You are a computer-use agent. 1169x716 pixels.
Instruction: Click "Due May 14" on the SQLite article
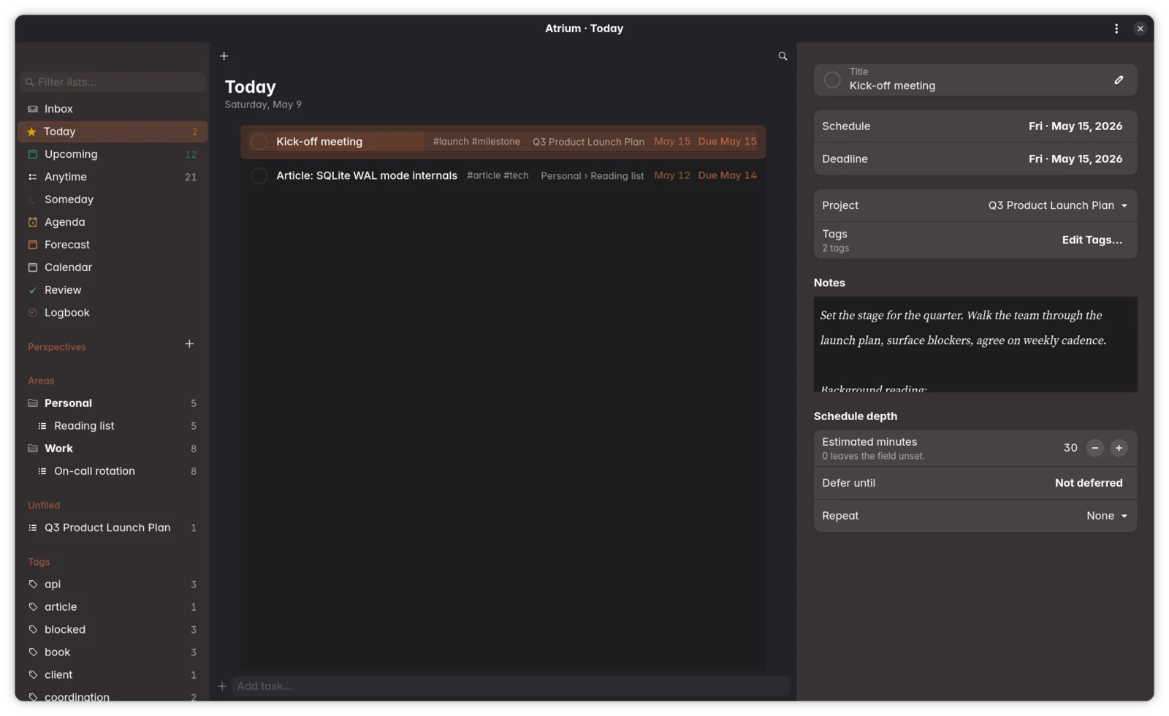(727, 175)
